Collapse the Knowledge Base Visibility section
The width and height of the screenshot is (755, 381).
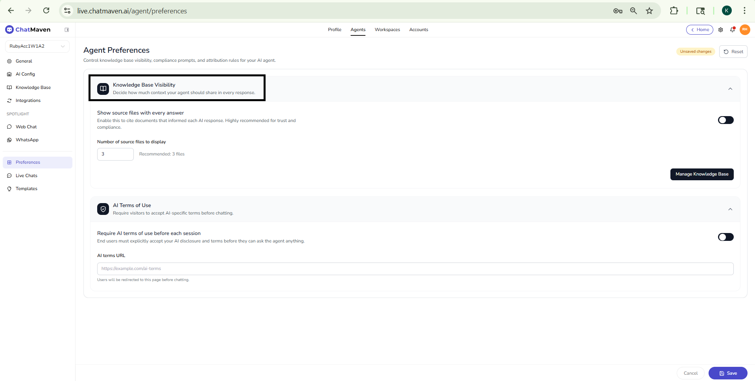point(730,89)
